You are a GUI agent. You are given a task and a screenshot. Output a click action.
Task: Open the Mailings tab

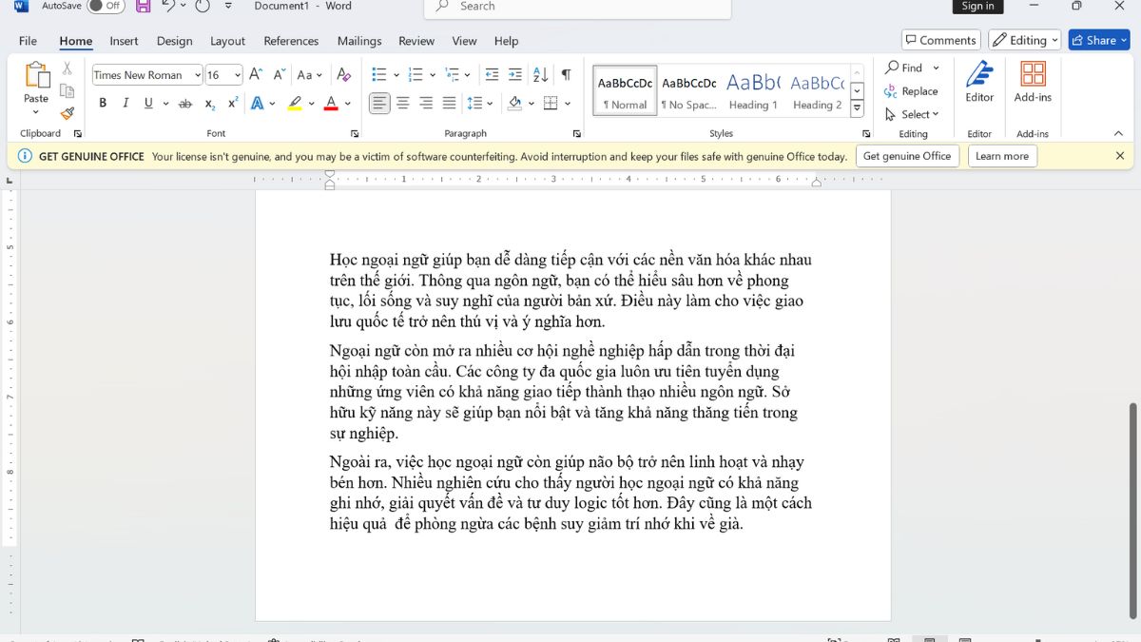pyautogui.click(x=359, y=41)
